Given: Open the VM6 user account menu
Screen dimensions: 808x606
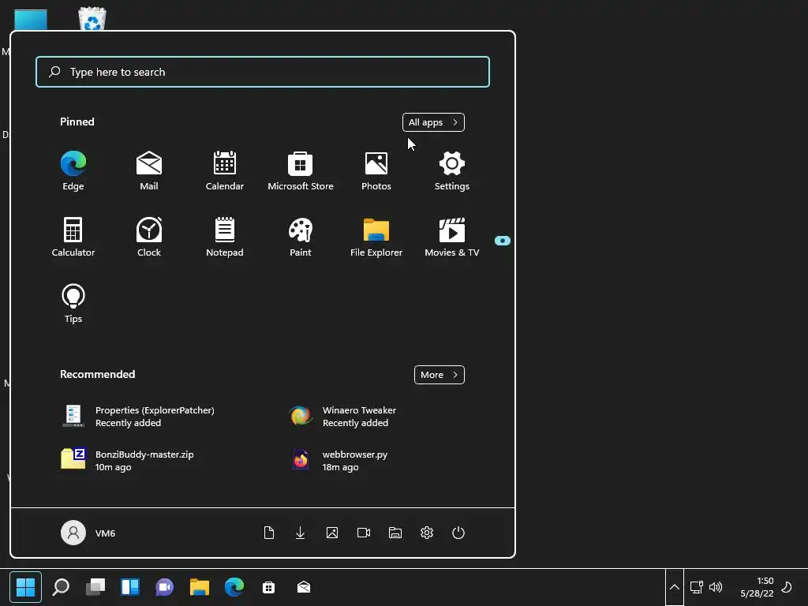Looking at the screenshot, I should click(x=88, y=533).
